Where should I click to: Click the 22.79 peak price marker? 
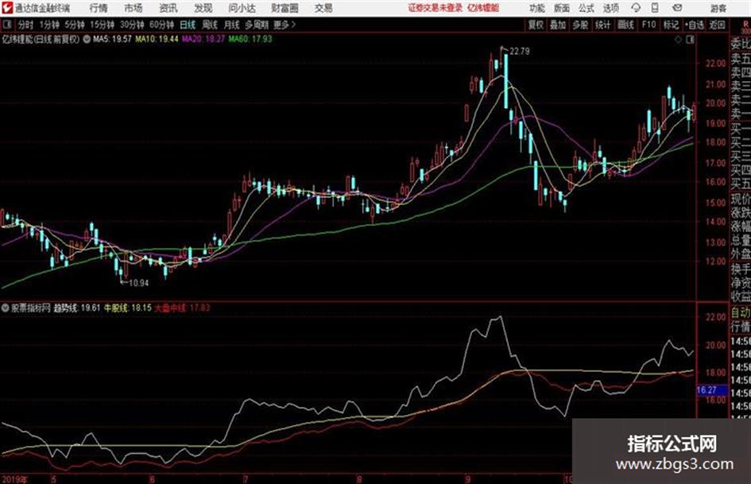tap(519, 52)
